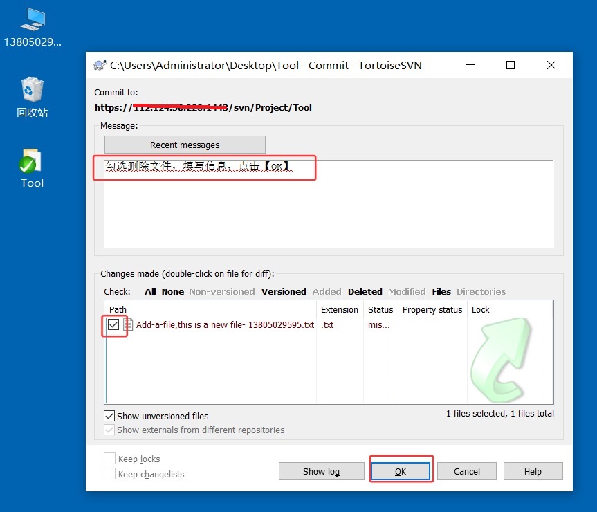
Task: Check only Versioned files
Action: tap(284, 291)
